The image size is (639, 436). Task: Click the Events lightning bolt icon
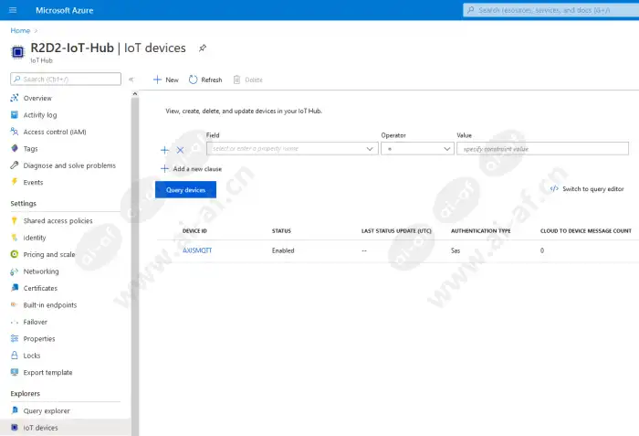15,182
